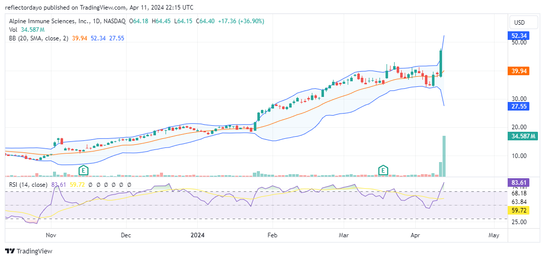The width and height of the screenshot is (545, 260).
Task: Click the 10.00 price axis label
Action: coord(519,155)
